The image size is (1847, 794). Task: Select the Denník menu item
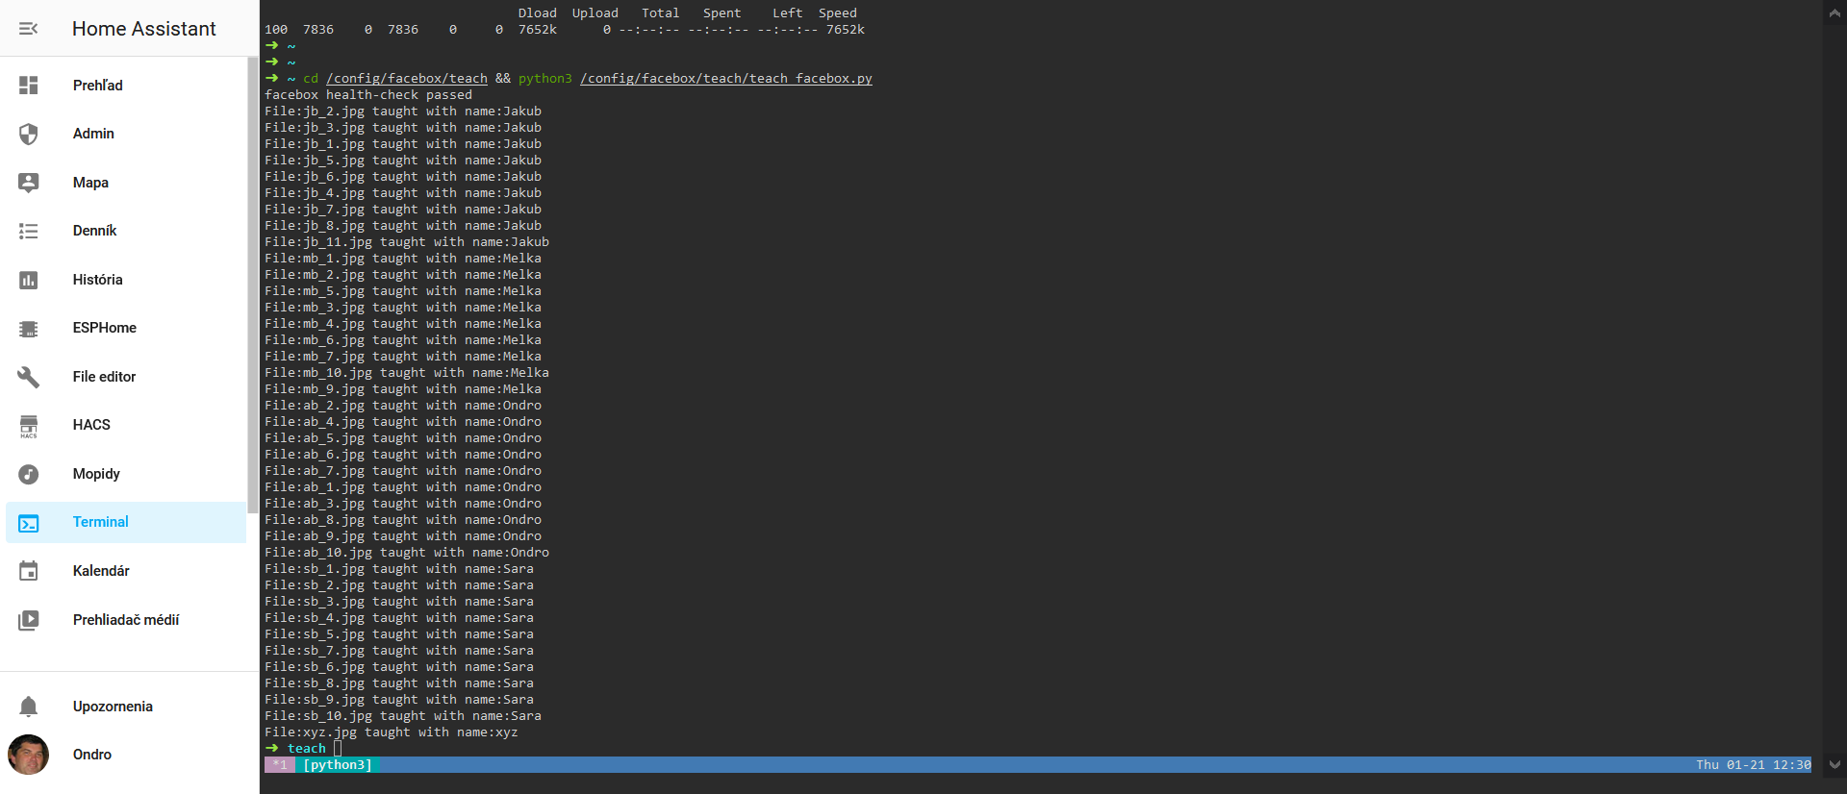(126, 231)
